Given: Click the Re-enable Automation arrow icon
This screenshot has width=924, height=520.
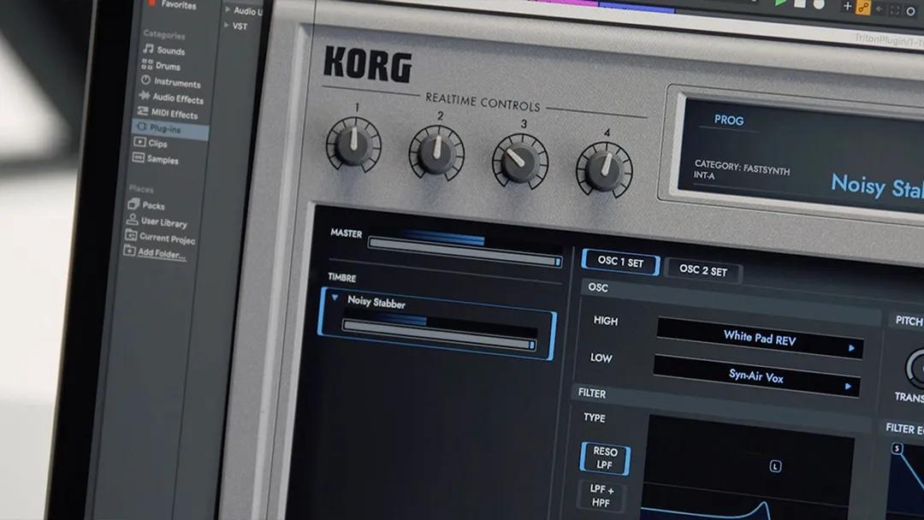Looking at the screenshot, I should (880, 9).
